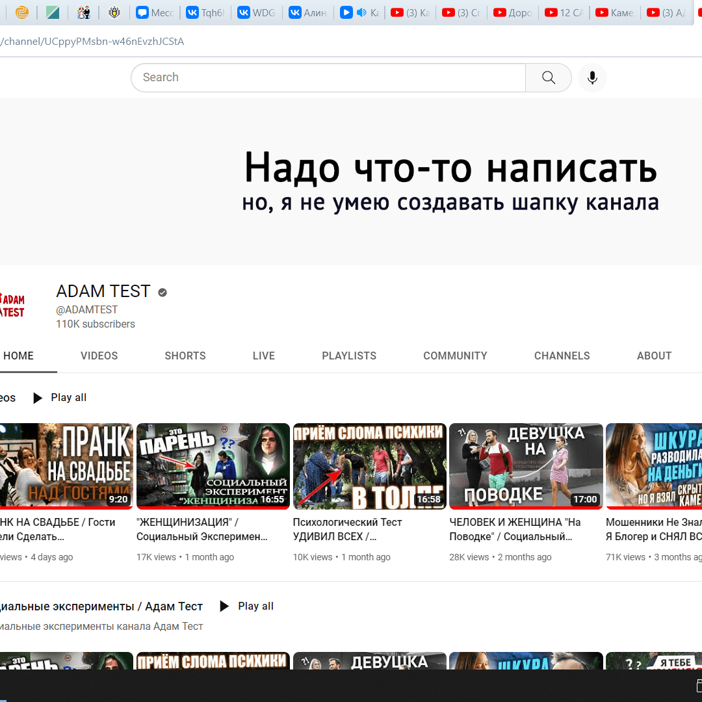The image size is (702, 702).
Task: Open video title "ЖЕНЩИНИЗАЦИЯ" / Социальный Эксперимен
Action: pyautogui.click(x=202, y=529)
